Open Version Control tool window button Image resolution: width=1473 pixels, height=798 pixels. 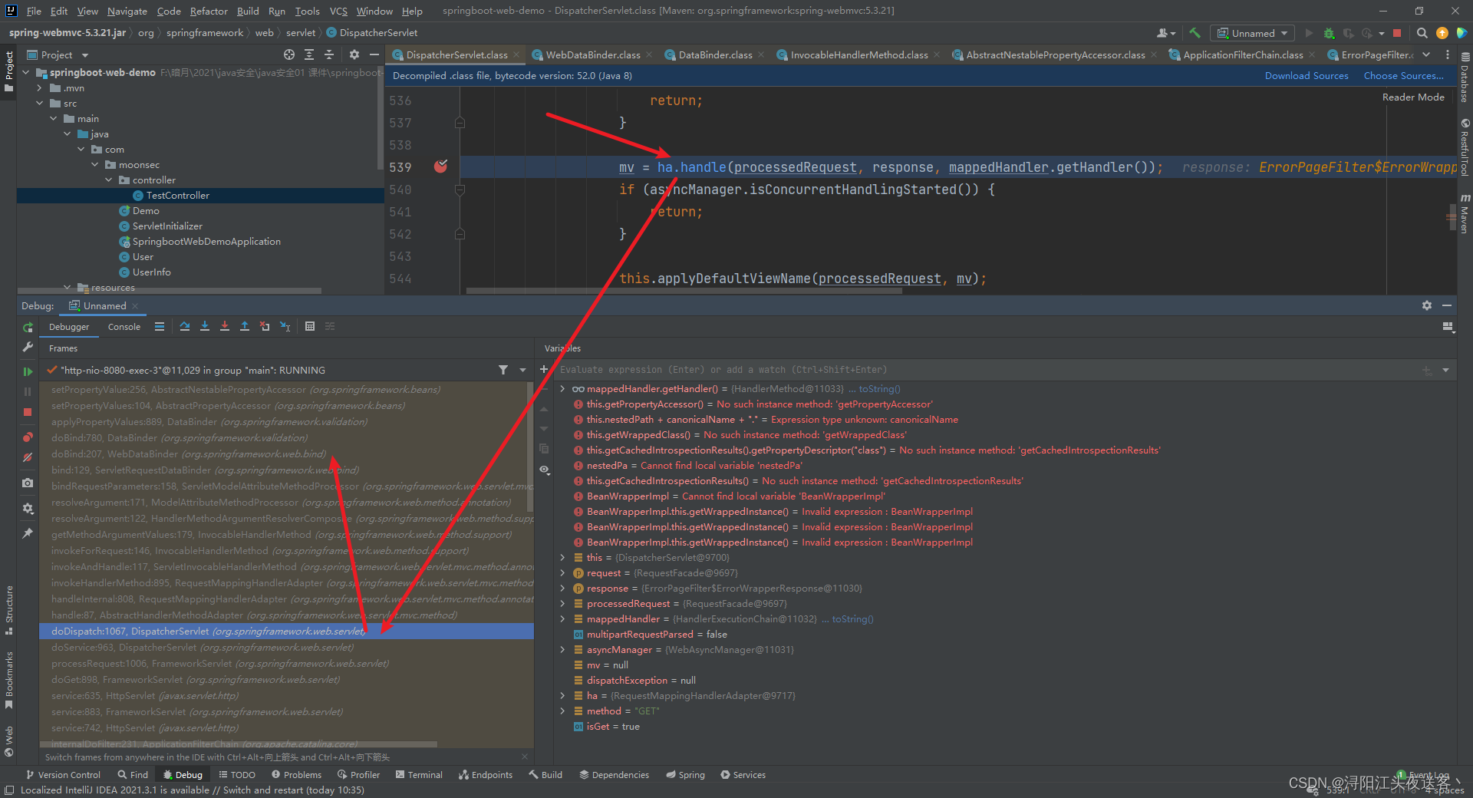click(63, 775)
